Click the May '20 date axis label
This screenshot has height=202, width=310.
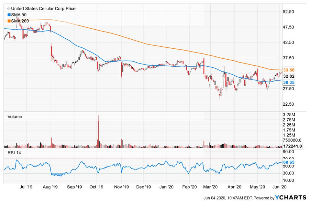tap(257, 187)
